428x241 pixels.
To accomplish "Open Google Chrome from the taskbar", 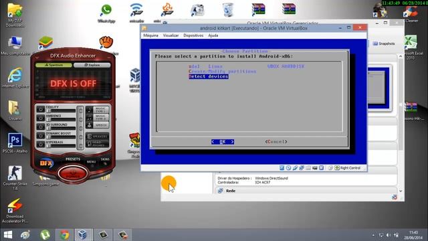I will [x=64, y=235].
